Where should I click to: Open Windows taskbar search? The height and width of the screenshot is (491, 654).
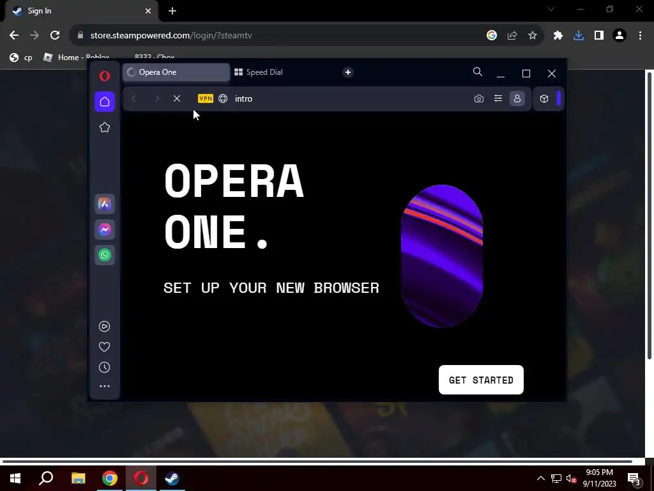pyautogui.click(x=46, y=478)
